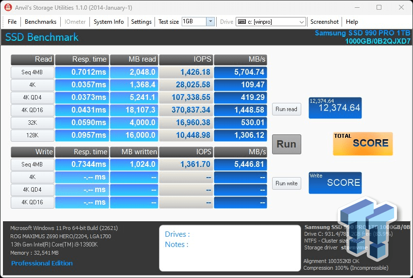The image size is (413, 278).
Task: Click the 1,361.70 write IOPS value
Action: click(186, 164)
